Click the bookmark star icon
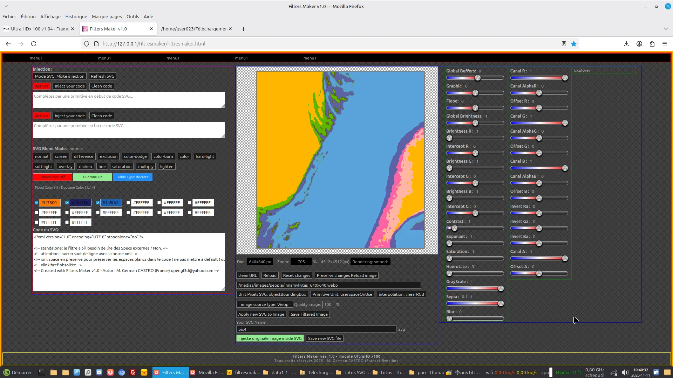 (574, 44)
